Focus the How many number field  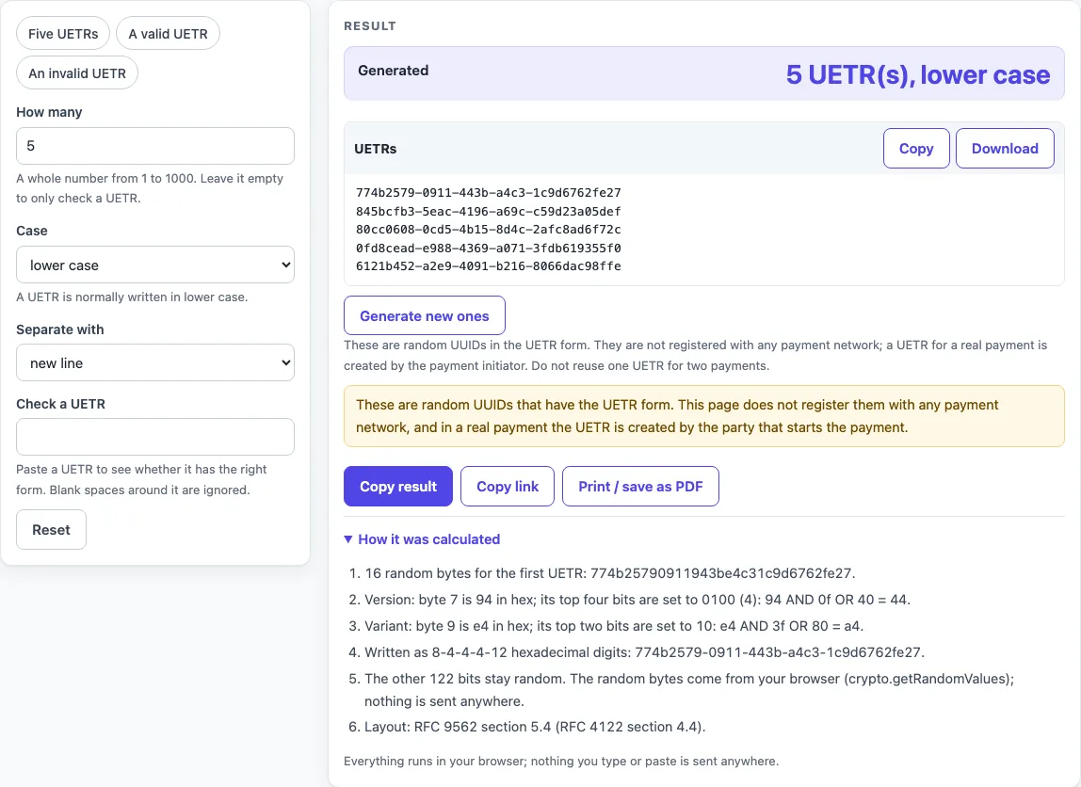pyautogui.click(x=155, y=146)
